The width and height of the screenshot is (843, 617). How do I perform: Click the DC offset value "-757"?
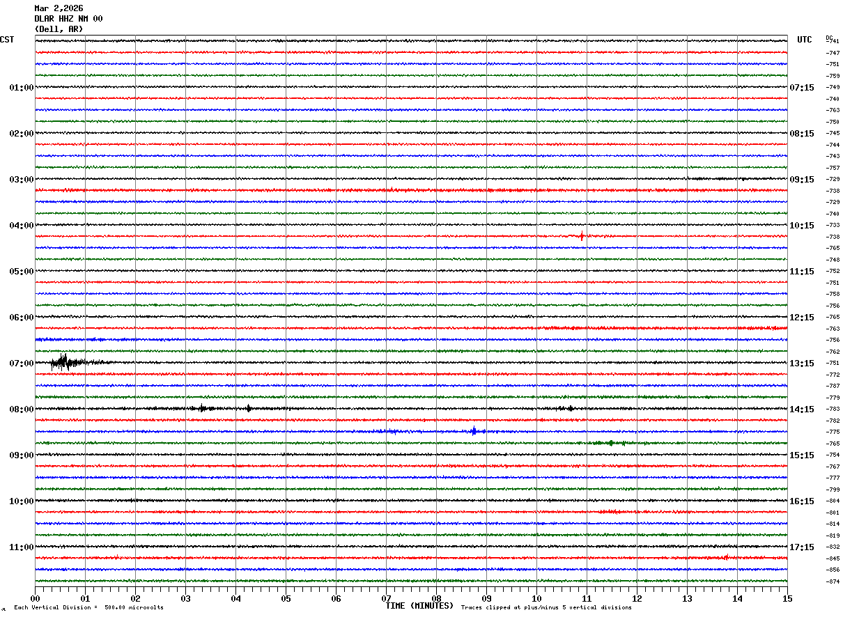coord(833,168)
